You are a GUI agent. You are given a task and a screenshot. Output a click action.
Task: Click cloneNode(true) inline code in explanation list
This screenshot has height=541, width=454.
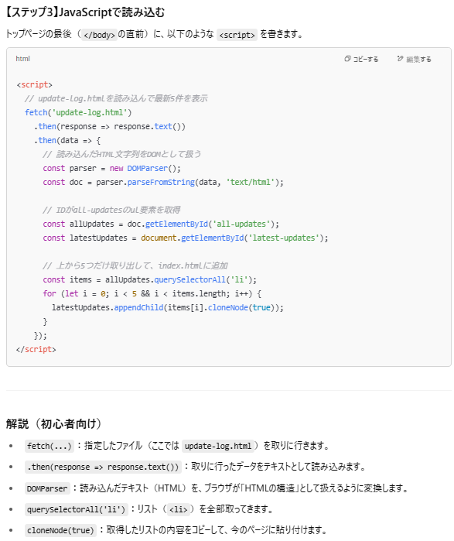[60, 531]
